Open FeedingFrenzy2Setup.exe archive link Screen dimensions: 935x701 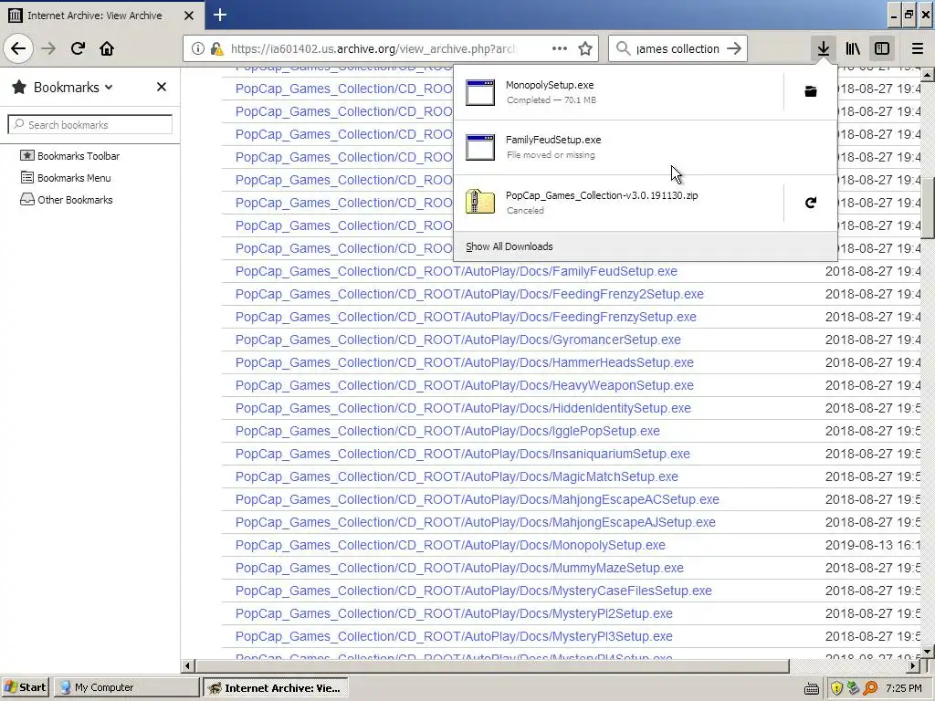[x=469, y=294]
